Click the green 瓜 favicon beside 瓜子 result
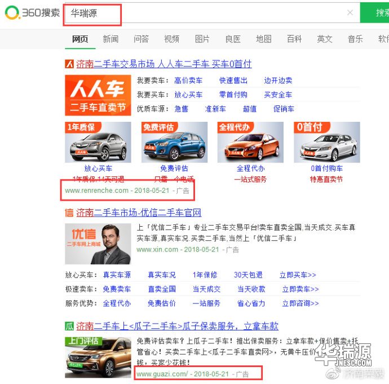 tap(69, 326)
